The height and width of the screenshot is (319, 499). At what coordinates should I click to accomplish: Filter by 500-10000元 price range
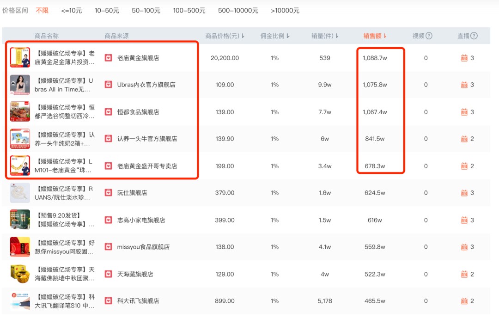point(238,11)
